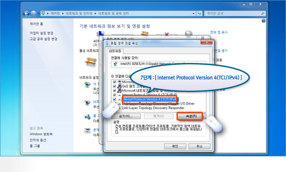Click the home network bench icon under 활성 네트워크
This screenshot has width=286, height=172.
click(x=91, y=62)
